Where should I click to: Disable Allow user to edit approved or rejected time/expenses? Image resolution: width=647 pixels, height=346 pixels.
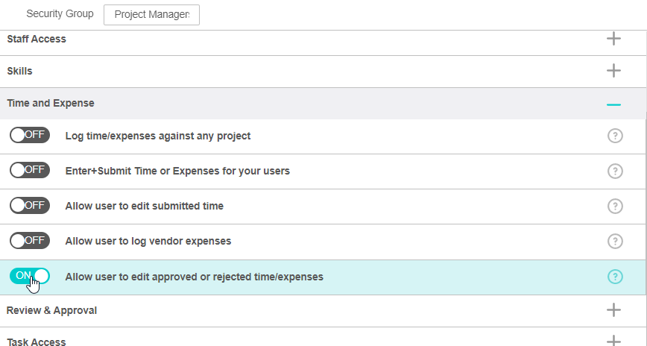pos(30,276)
